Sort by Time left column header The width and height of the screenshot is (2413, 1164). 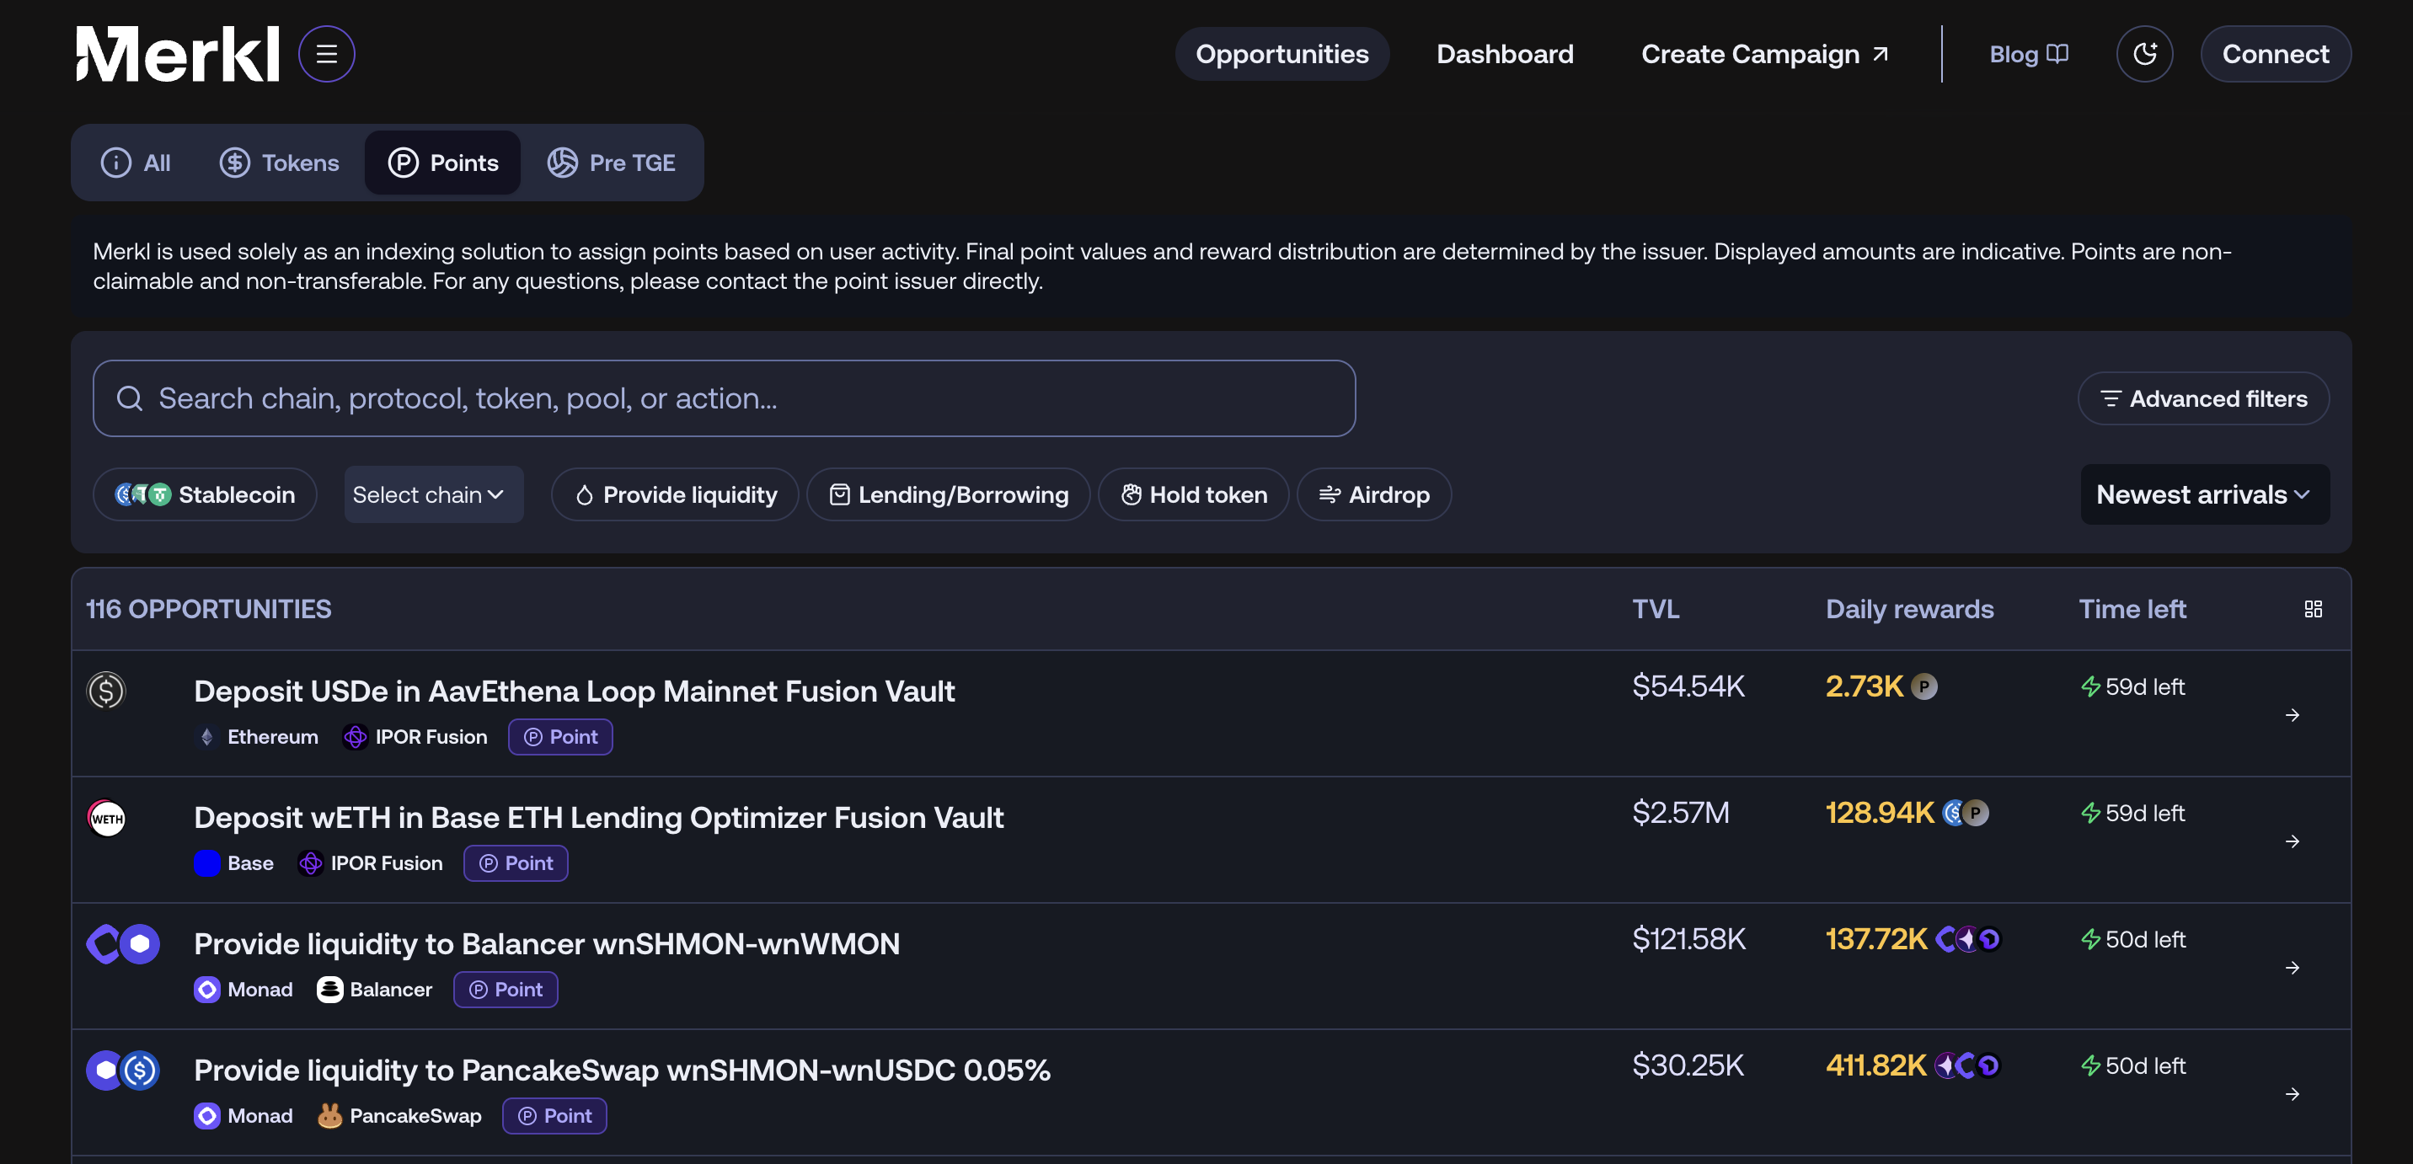coord(2132,610)
